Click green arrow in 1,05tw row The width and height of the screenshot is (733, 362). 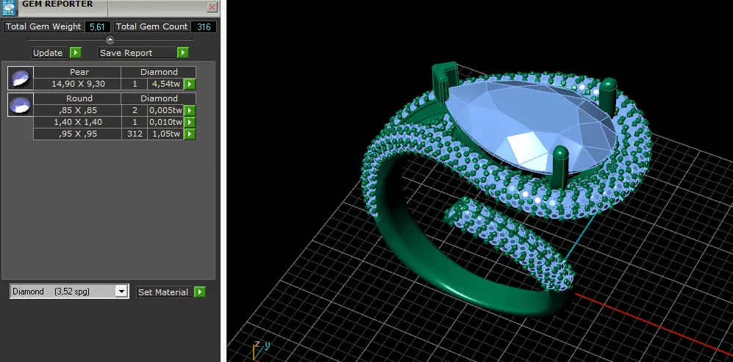(x=190, y=134)
